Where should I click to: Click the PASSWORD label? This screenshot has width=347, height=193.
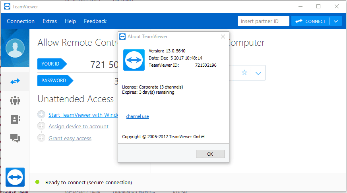click(x=55, y=81)
